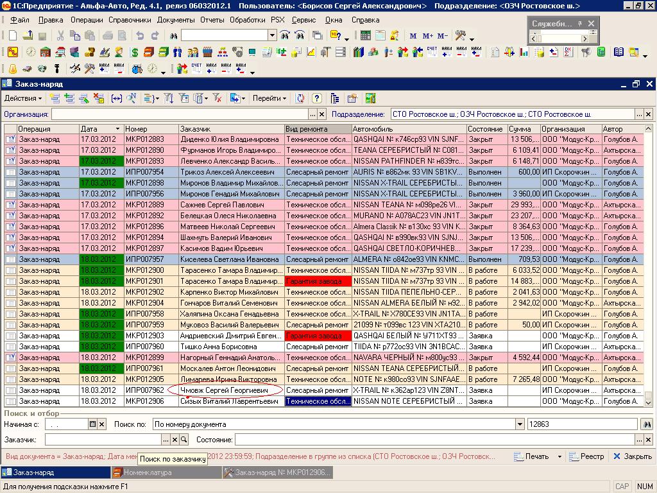
Task: Click the organization hierarchy chart icon
Action: pyautogui.click(x=223, y=52)
